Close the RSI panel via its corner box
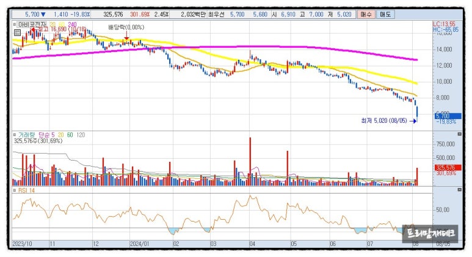Image resolution: width=472 pixels, height=257 pixels. [459, 190]
